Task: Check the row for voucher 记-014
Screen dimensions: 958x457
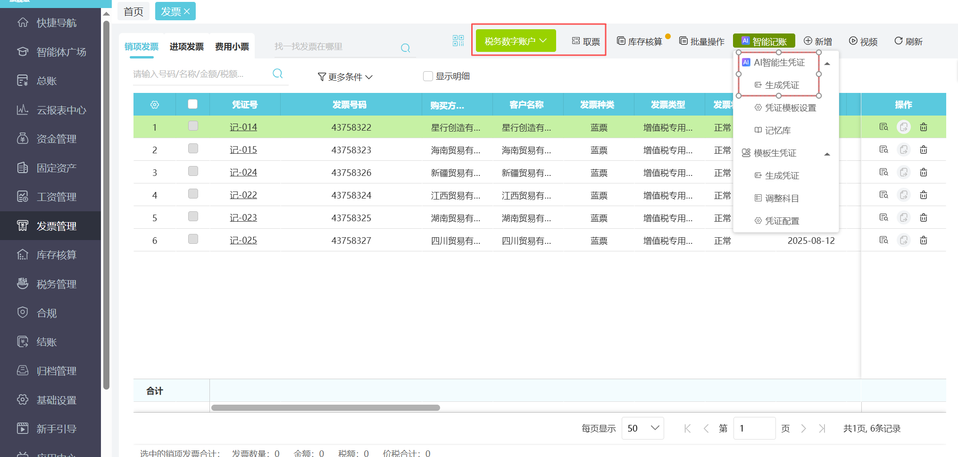Action: pyautogui.click(x=193, y=126)
